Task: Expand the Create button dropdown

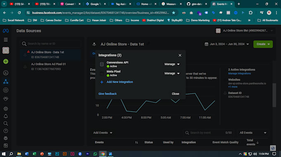Action: point(269,44)
